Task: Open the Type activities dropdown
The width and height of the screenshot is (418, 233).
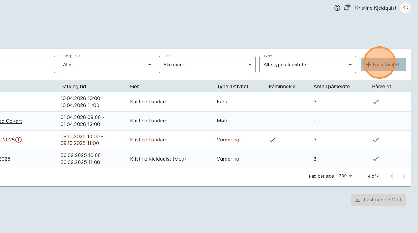Action: [x=307, y=65]
